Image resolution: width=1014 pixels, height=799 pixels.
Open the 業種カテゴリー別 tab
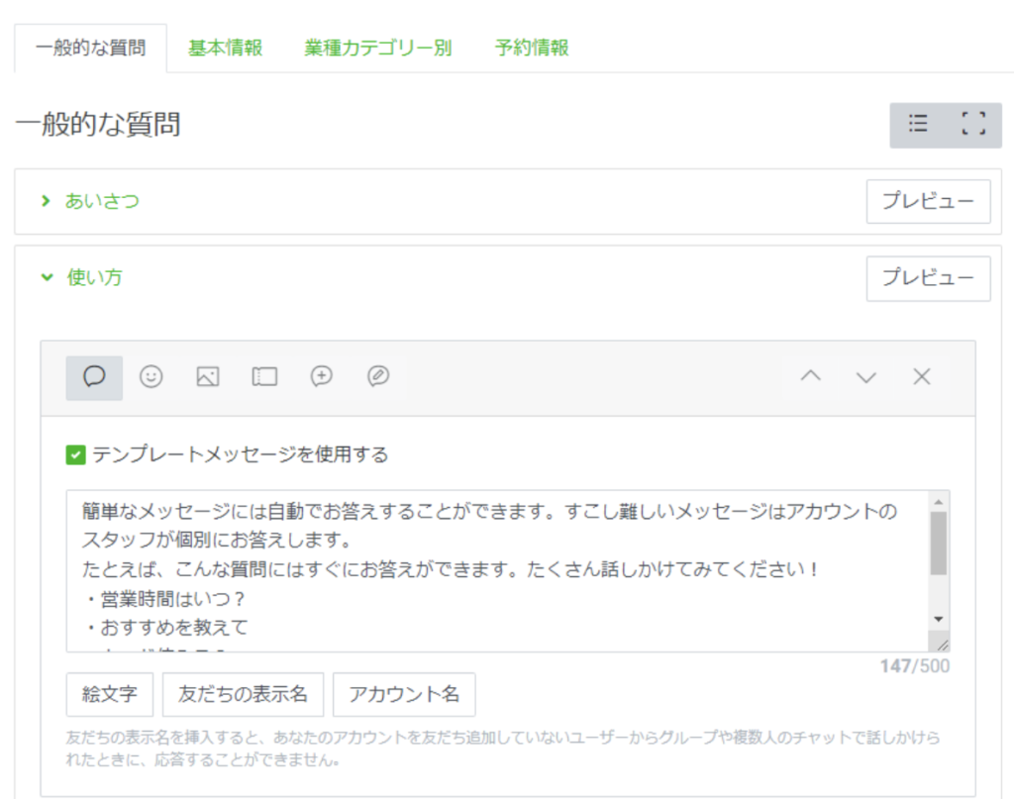coord(378,48)
